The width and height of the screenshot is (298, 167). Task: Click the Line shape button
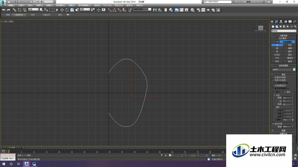point(277,45)
